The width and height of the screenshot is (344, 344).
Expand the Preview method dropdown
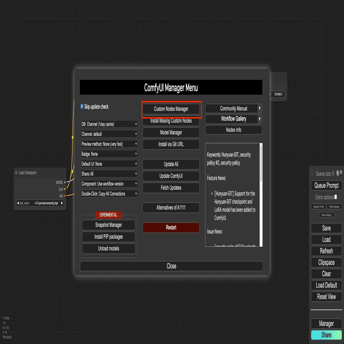tap(109, 144)
